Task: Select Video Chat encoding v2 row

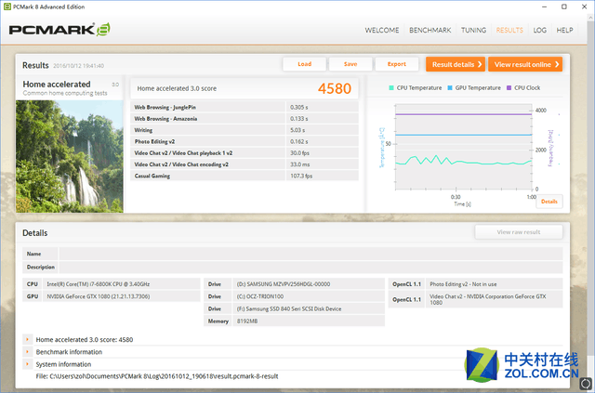Action: [245, 164]
